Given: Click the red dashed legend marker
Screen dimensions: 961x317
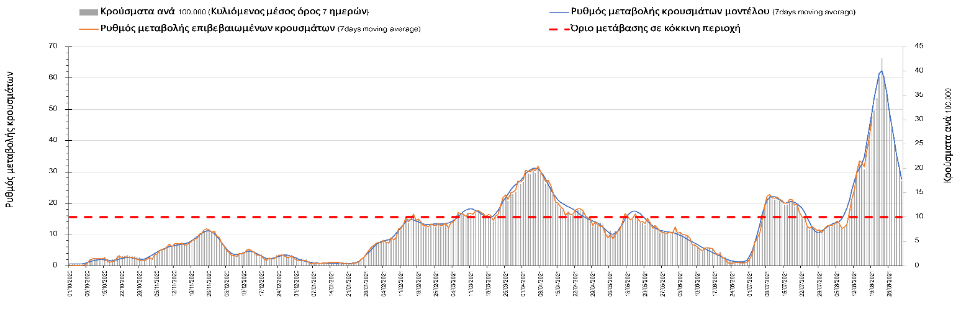Looking at the screenshot, I should tap(558, 29).
